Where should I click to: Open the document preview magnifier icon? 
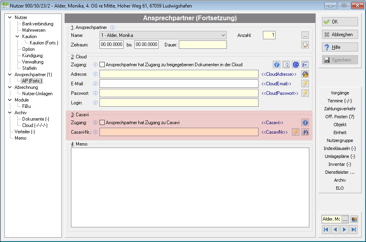pos(286,65)
